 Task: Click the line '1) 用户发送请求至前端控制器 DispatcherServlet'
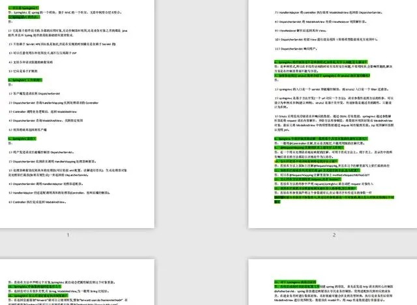[41, 152]
